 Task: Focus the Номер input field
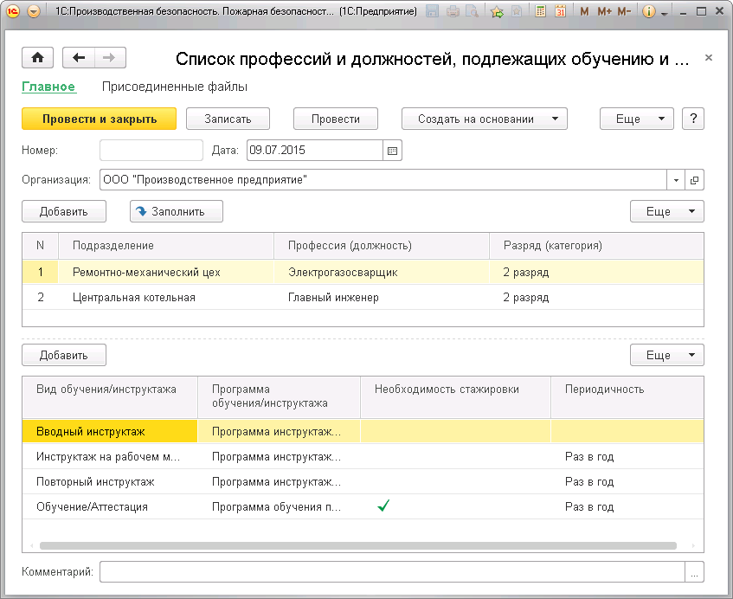(x=151, y=150)
